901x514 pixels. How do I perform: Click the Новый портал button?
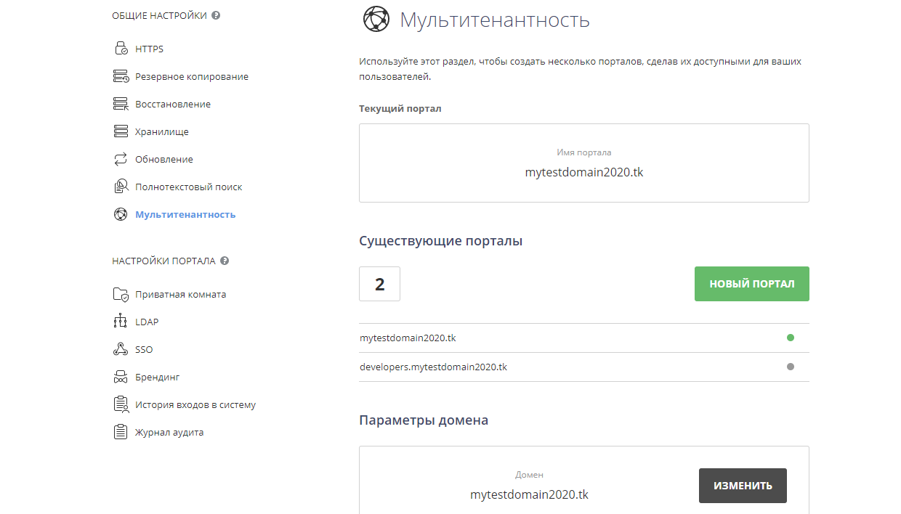pyautogui.click(x=752, y=284)
